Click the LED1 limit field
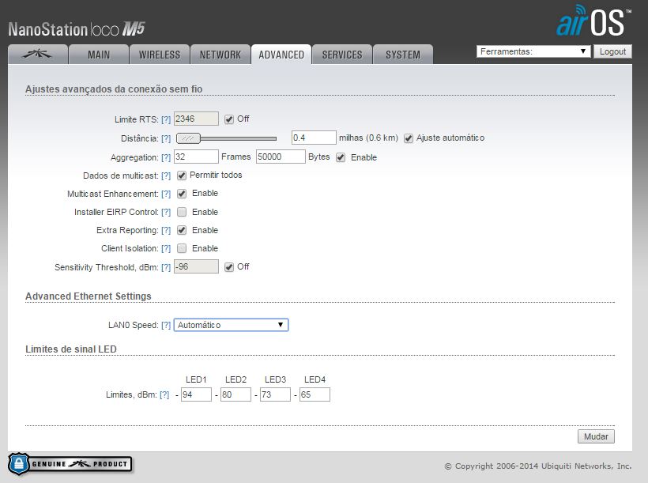The image size is (648, 483). 196,394
